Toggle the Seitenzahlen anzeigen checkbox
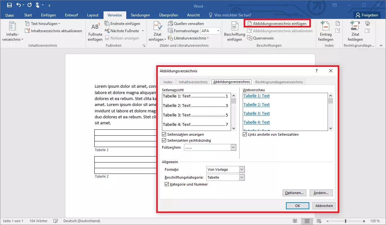 pyautogui.click(x=164, y=134)
